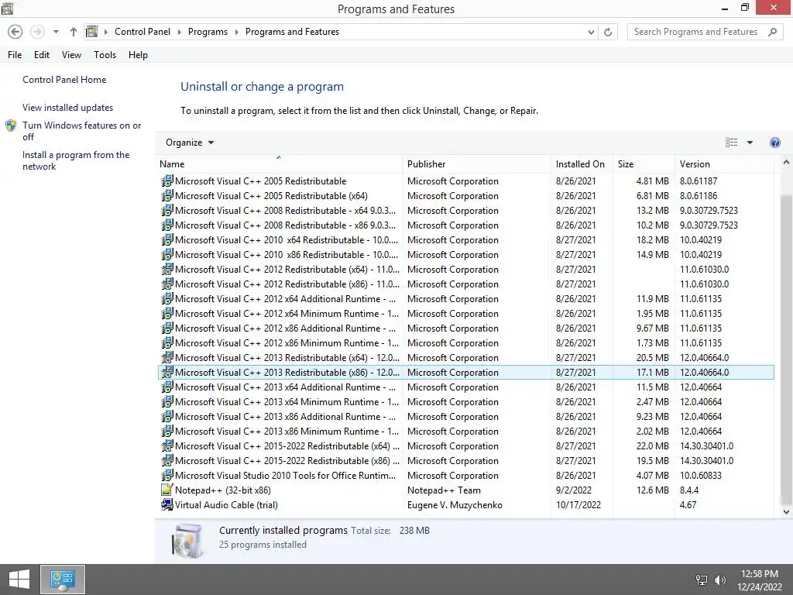Sort list by Size column header

coord(644,164)
